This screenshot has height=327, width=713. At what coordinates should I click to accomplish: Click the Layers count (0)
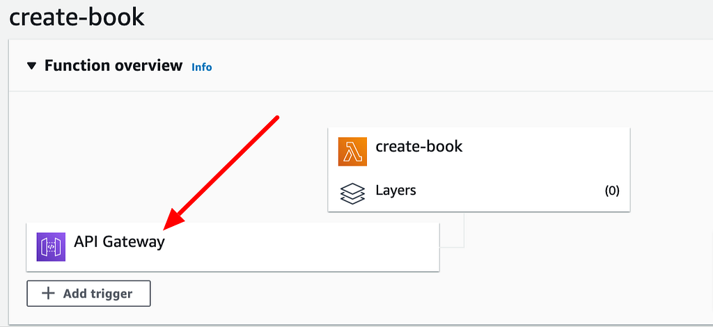coord(611,191)
